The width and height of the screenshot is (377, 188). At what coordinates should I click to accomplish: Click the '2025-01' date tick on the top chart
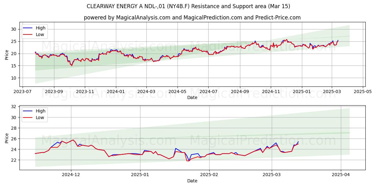302,92
